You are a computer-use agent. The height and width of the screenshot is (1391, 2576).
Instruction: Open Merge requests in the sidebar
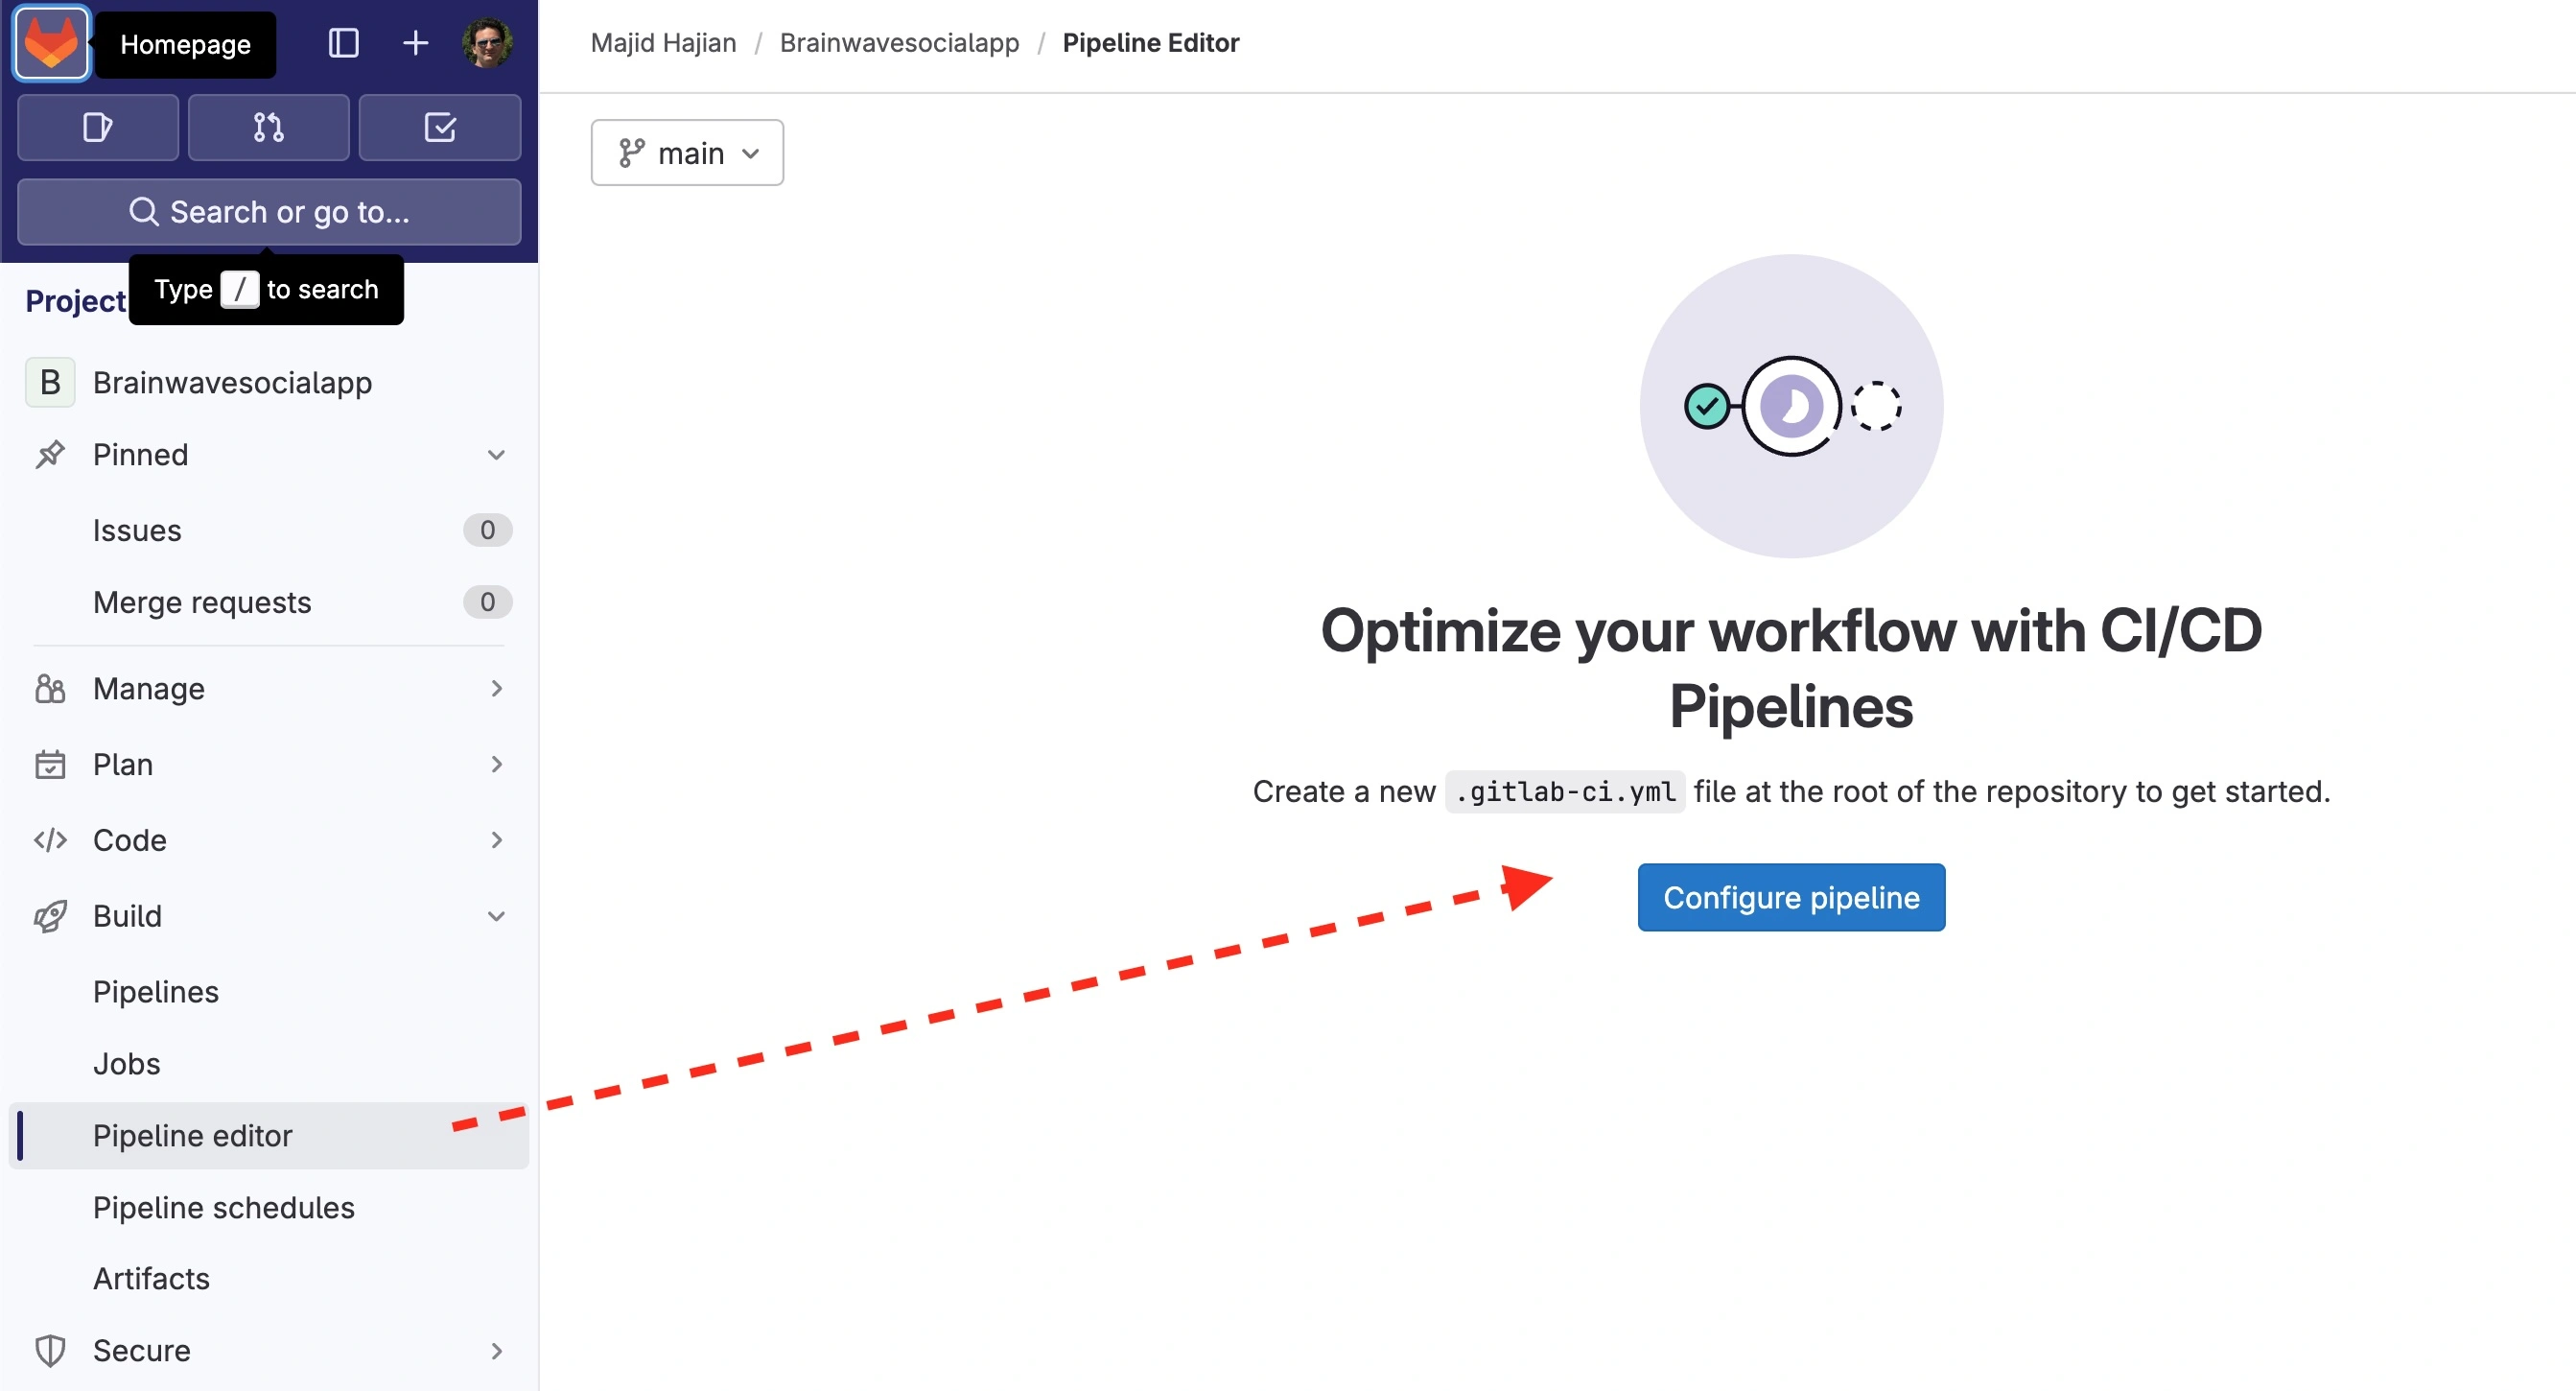coord(269,602)
